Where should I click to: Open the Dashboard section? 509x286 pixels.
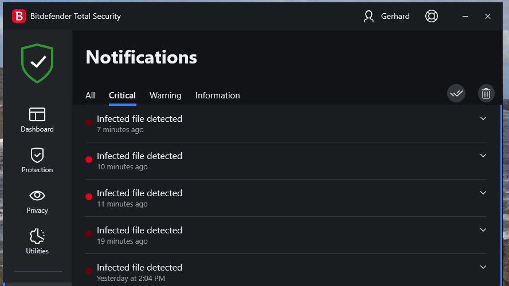(x=37, y=120)
